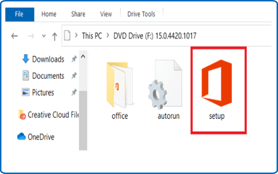Go up one folder level arrow
This screenshot has width=278, height=174.
click(54, 37)
